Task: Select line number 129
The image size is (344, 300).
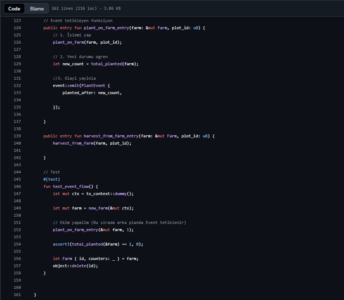Action: coord(17,64)
